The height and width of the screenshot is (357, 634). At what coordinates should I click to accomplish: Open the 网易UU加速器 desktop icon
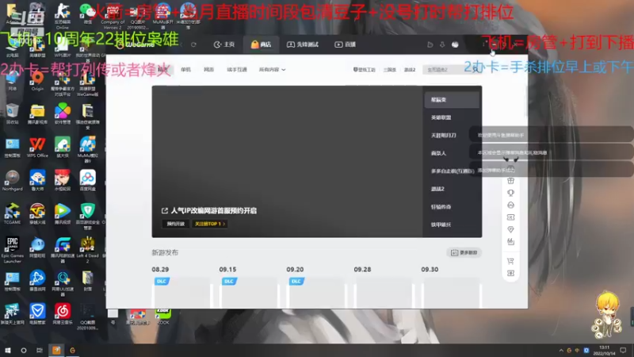click(63, 283)
